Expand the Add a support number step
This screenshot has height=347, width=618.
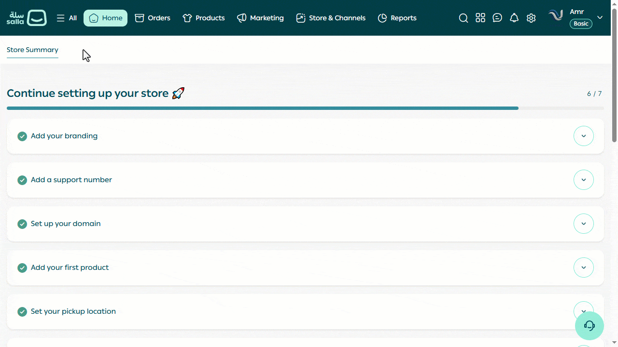pyautogui.click(x=584, y=180)
